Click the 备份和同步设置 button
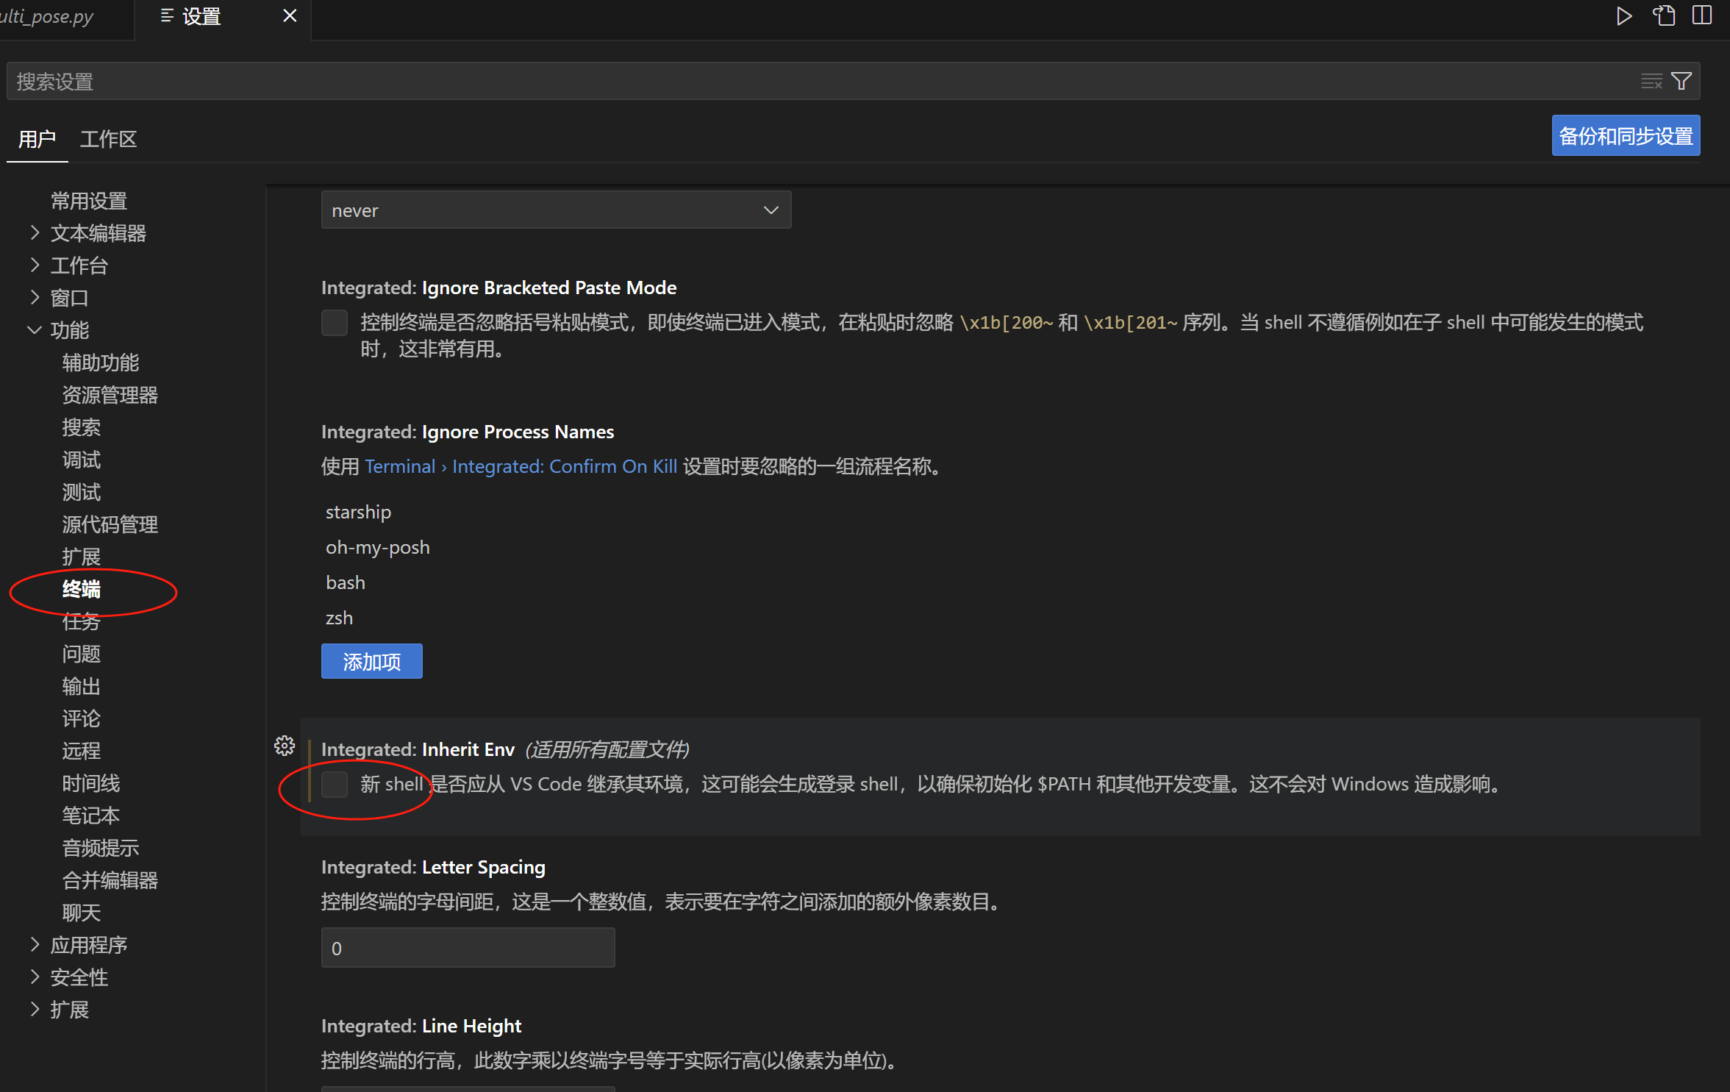Screen dimensions: 1730x1092 point(1625,135)
